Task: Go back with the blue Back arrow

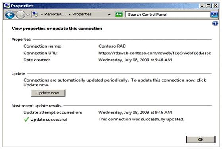Action: (10, 15)
